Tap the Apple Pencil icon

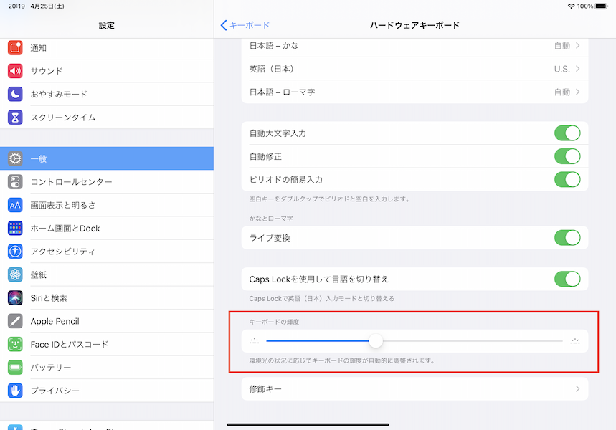click(15, 321)
